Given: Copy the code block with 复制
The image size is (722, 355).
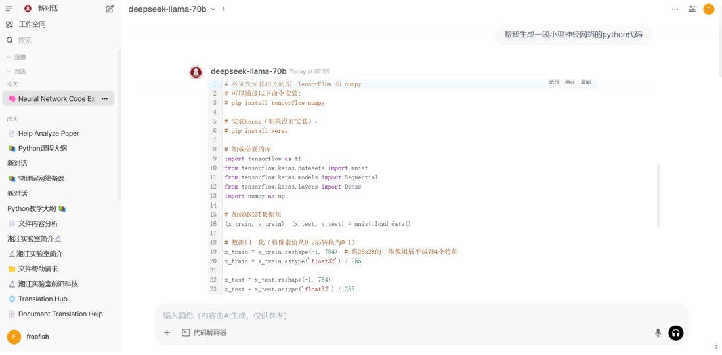Looking at the screenshot, I should [x=585, y=83].
